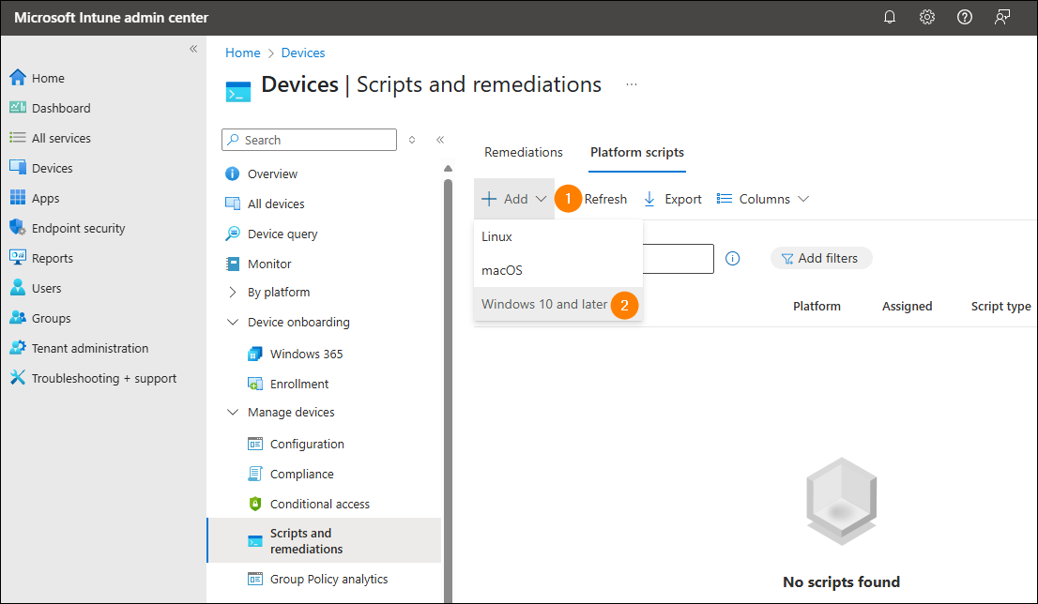Sort by Assigned column header
1038x604 pixels.
(x=907, y=307)
